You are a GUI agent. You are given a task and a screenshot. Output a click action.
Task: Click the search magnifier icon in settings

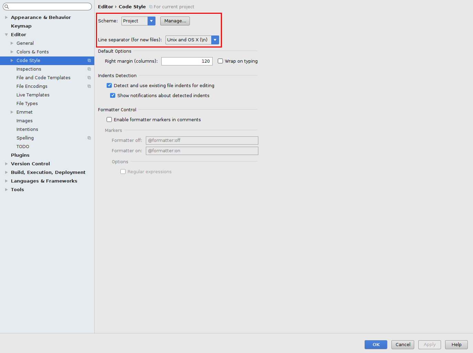coord(7,7)
